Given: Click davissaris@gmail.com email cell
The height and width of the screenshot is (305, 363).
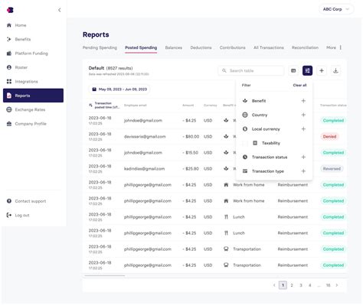Looking at the screenshot, I should [145, 137].
